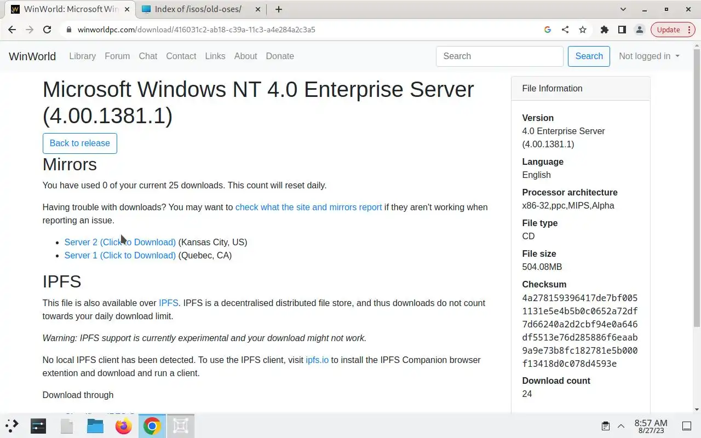Click the site Search input field
This screenshot has width=701, height=438.
point(499,56)
